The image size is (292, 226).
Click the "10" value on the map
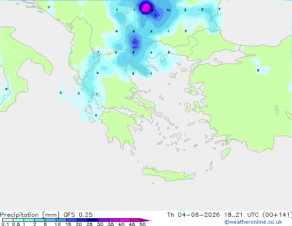click(168, 10)
